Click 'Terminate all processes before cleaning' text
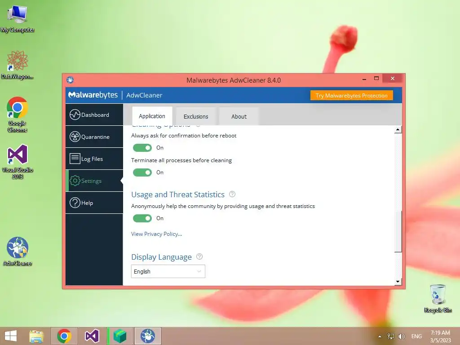This screenshot has width=460, height=345. (181, 160)
